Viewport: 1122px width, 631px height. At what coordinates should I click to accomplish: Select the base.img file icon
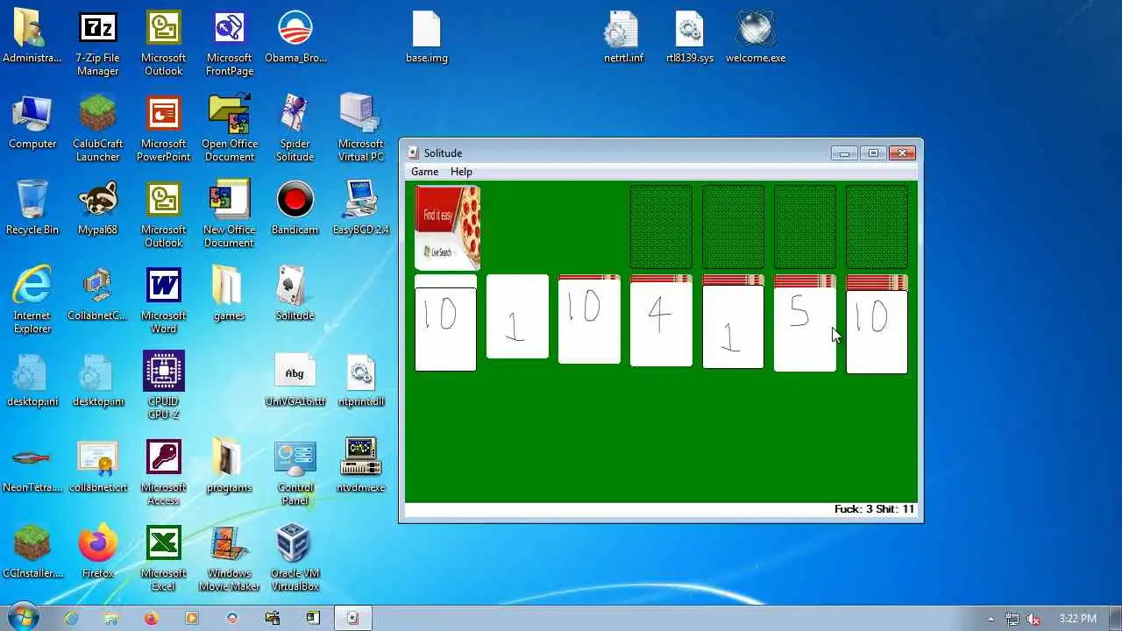pos(427,37)
